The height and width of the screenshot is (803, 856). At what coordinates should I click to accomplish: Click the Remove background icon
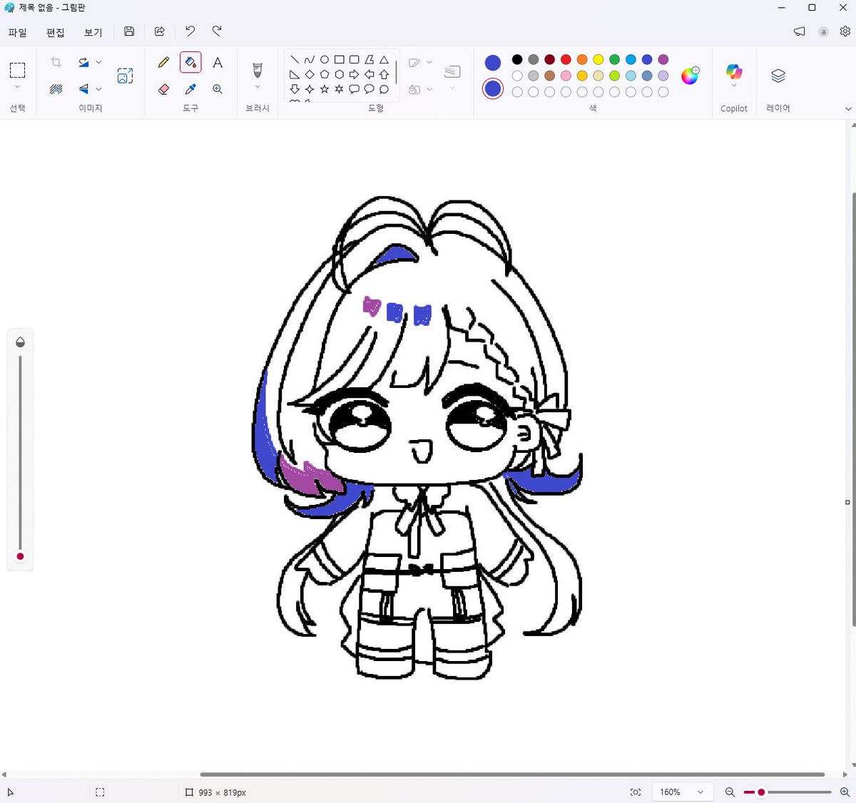coord(56,89)
